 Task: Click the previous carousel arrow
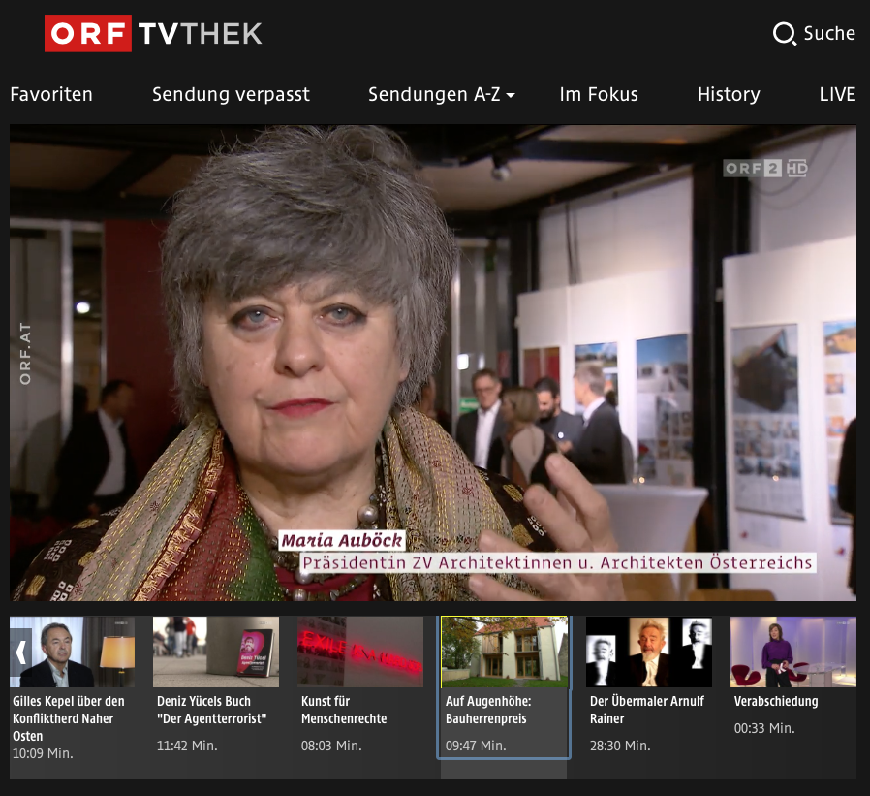click(20, 651)
